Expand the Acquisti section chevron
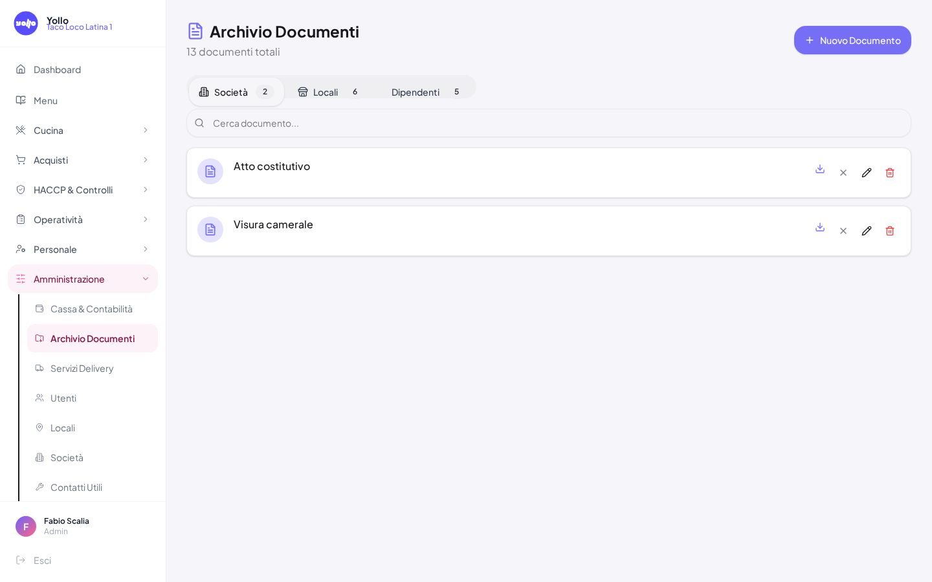The image size is (932, 582). (146, 160)
